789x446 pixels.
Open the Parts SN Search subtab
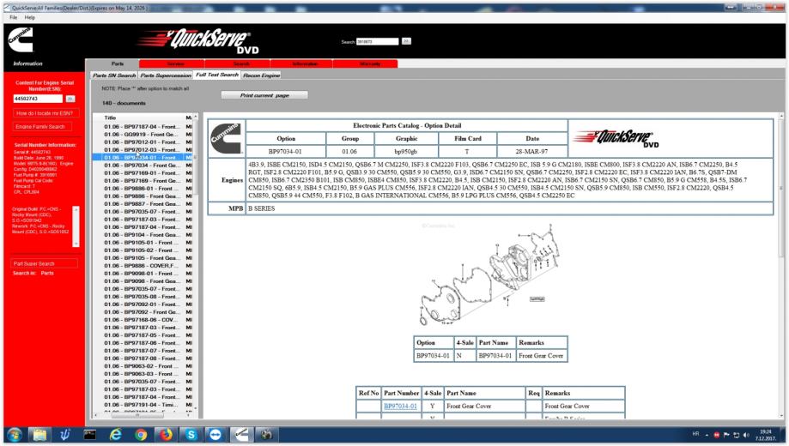tap(114, 75)
